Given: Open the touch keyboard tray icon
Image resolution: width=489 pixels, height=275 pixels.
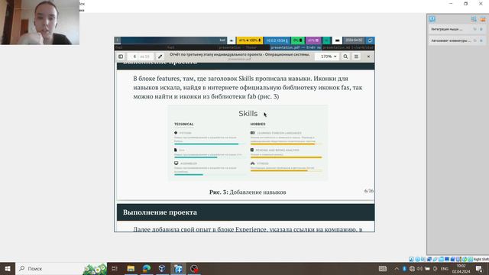Looking at the screenshot, I should coord(383,268).
